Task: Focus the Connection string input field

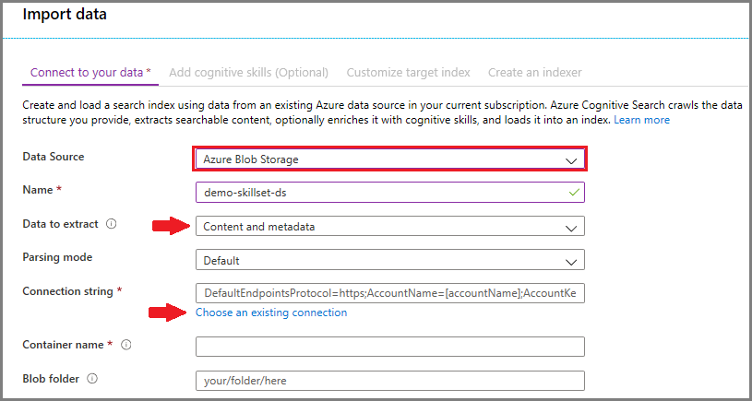Action: (390, 293)
